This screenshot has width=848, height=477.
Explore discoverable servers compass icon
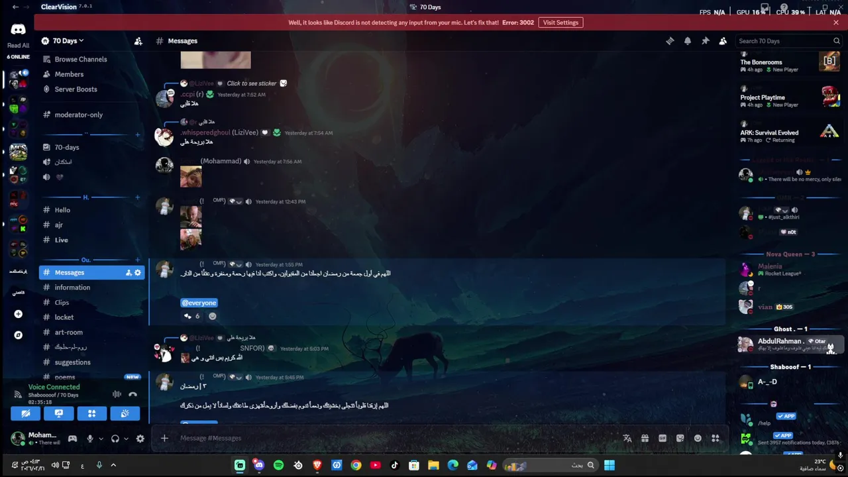click(x=18, y=335)
